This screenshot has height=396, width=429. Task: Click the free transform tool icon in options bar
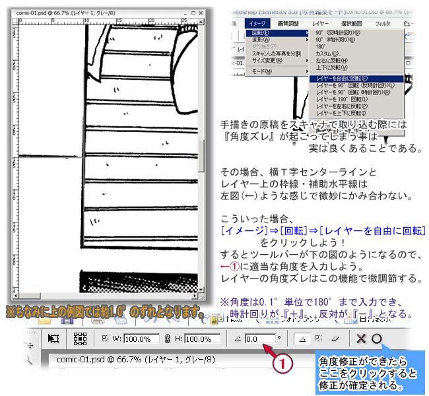tap(53, 339)
